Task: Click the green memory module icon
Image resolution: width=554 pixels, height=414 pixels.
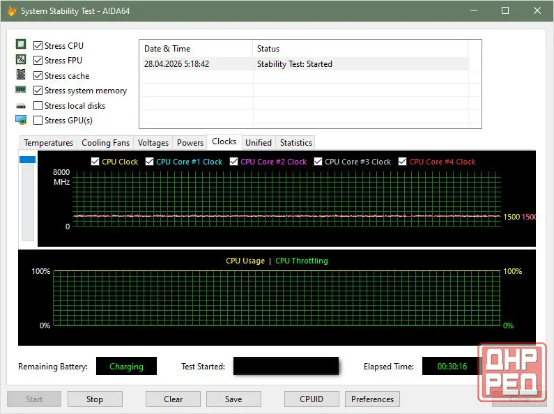Action: [x=21, y=90]
